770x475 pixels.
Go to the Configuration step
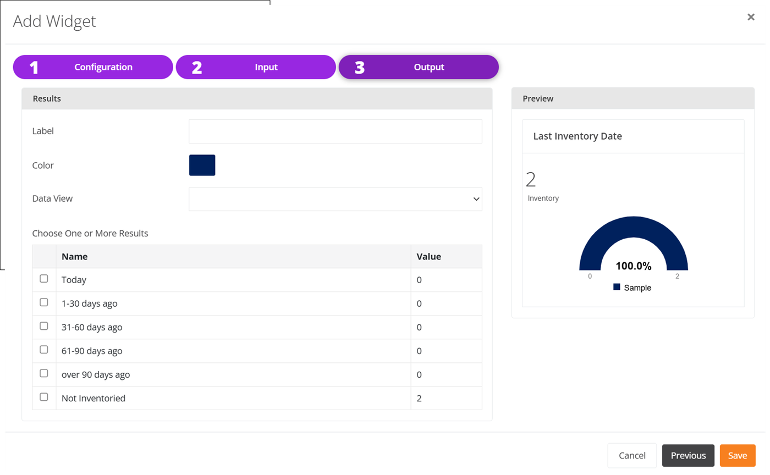pyautogui.click(x=93, y=67)
